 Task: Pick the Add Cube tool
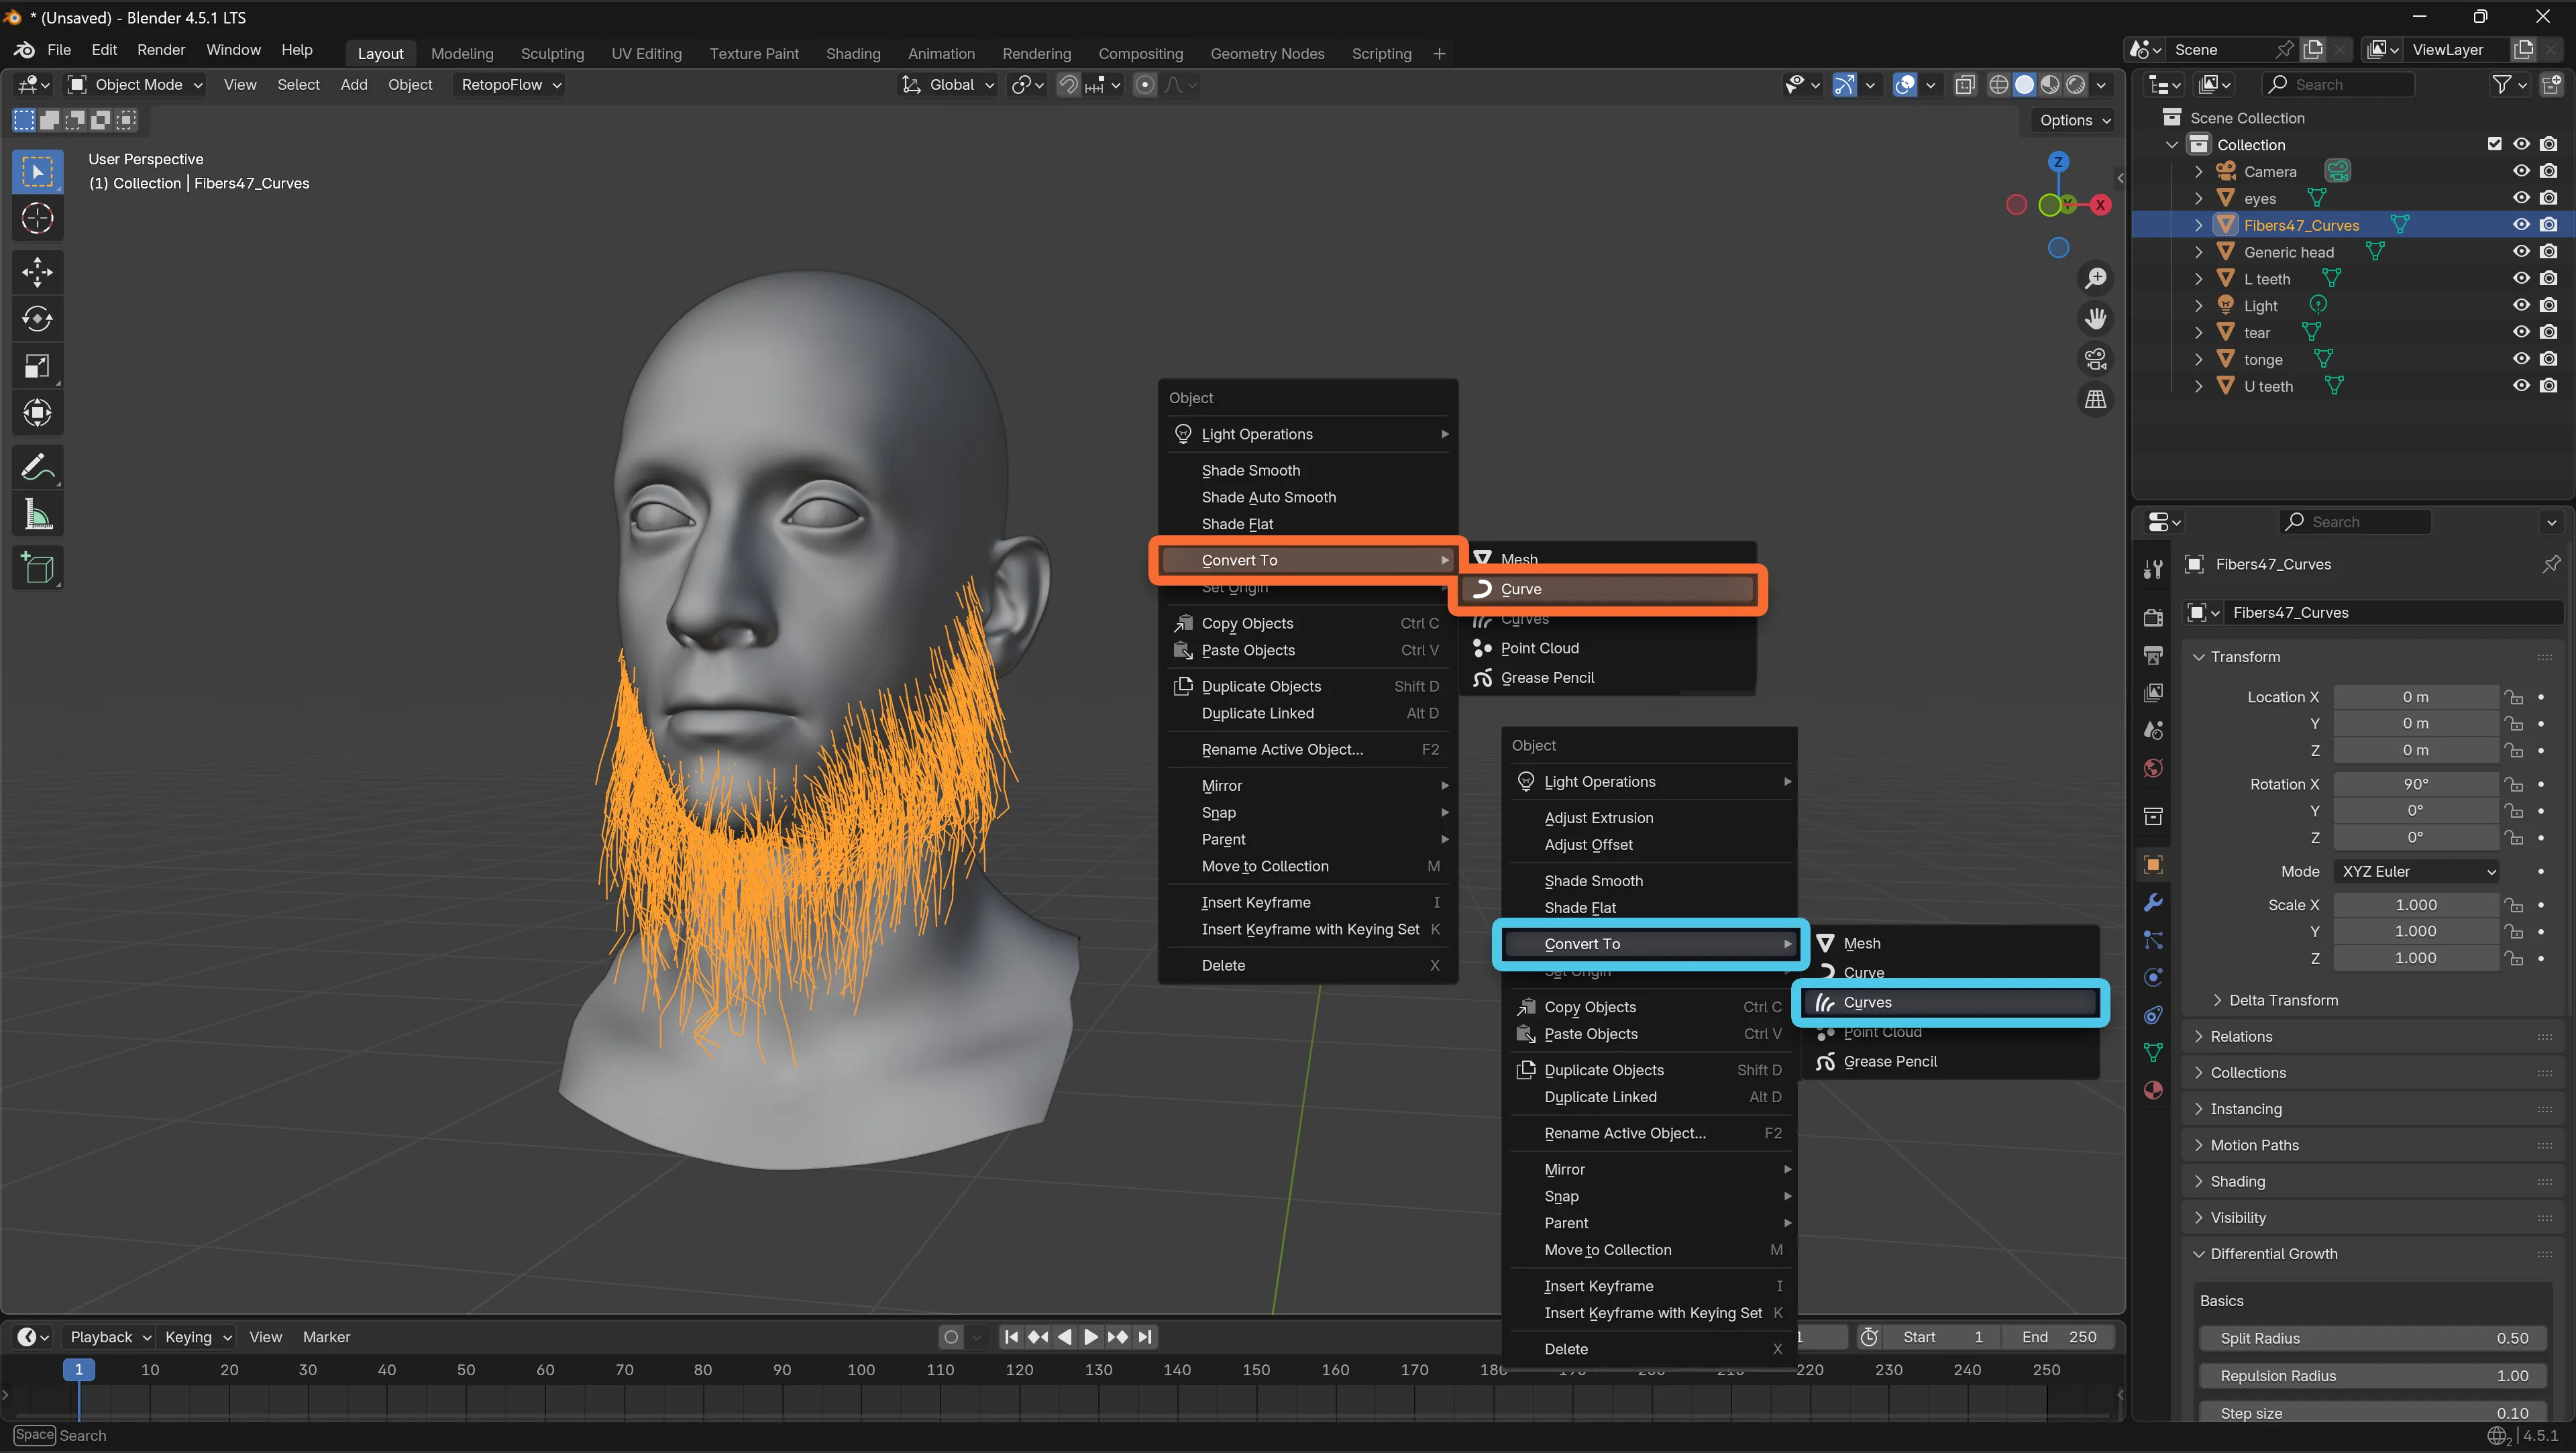(37, 568)
